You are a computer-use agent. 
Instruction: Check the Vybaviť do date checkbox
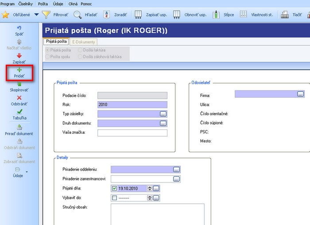tap(114, 198)
